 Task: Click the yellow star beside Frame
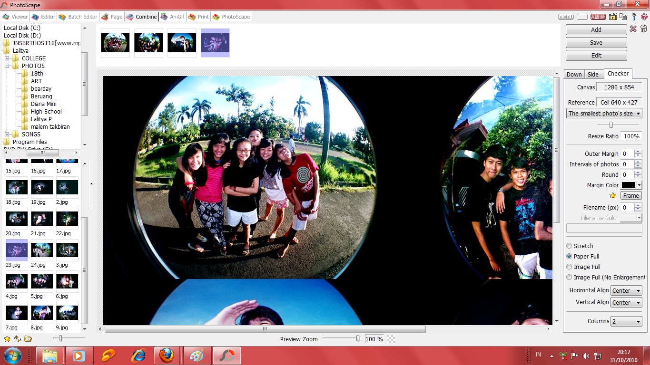pyautogui.click(x=613, y=195)
